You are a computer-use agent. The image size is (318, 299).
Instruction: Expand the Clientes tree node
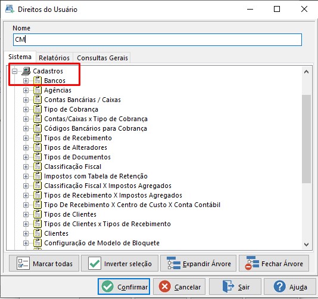(x=26, y=233)
